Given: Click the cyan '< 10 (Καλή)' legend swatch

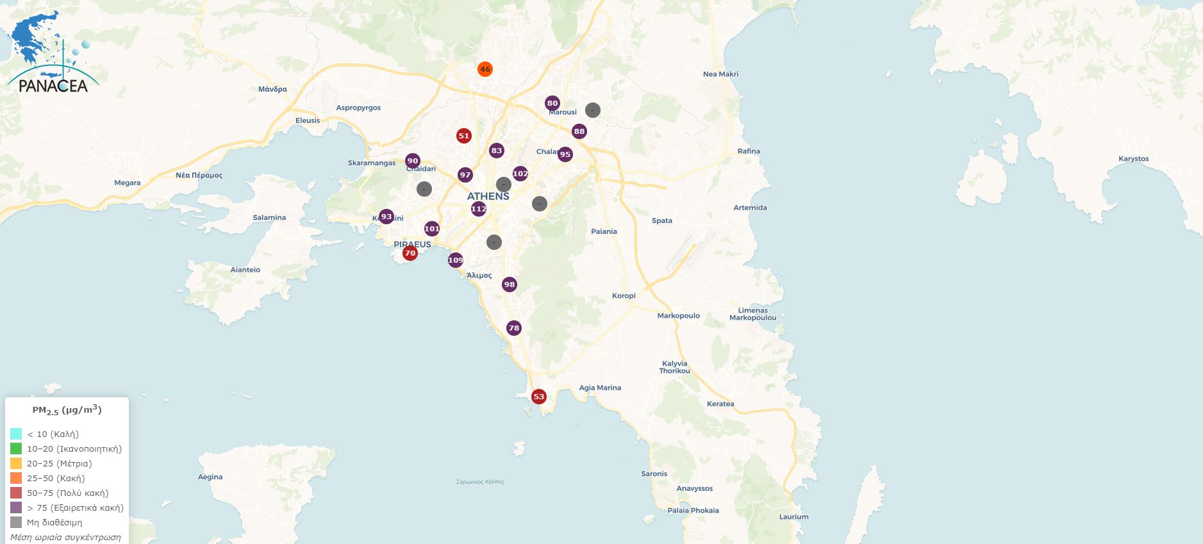Looking at the screenshot, I should click(x=16, y=434).
